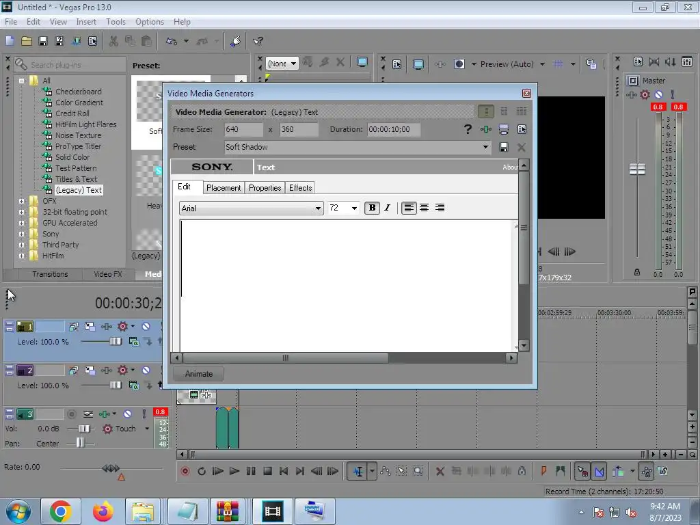Screen dimensions: 700x525
Task: Switch to Properties tab
Action: (x=265, y=188)
